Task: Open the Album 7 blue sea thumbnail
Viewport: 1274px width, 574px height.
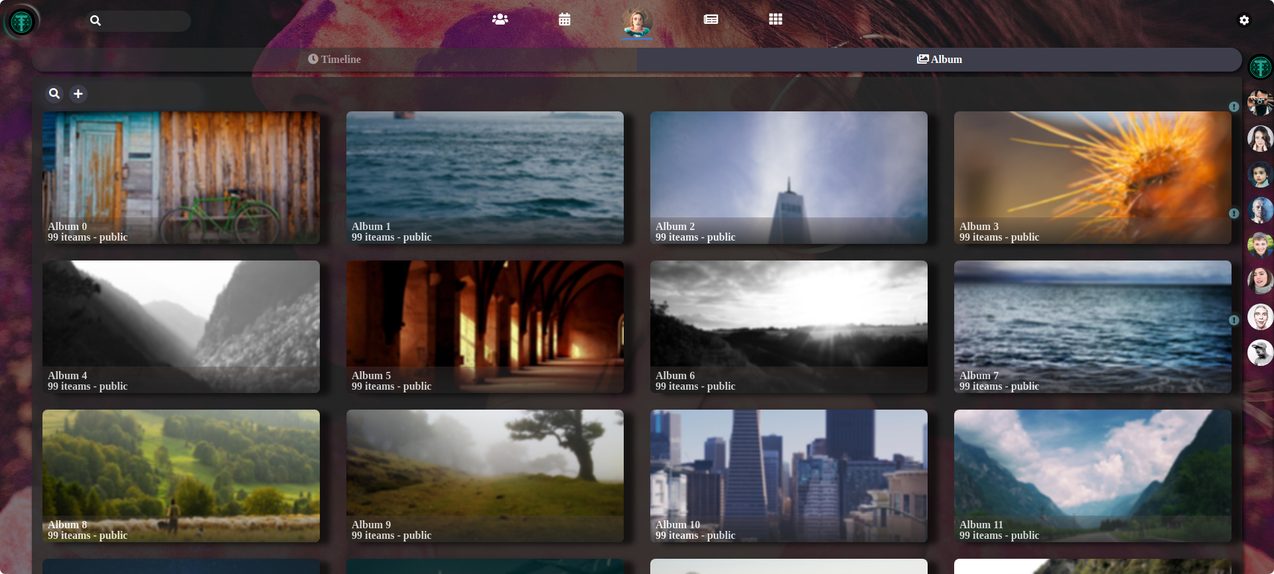Action: click(x=1093, y=327)
